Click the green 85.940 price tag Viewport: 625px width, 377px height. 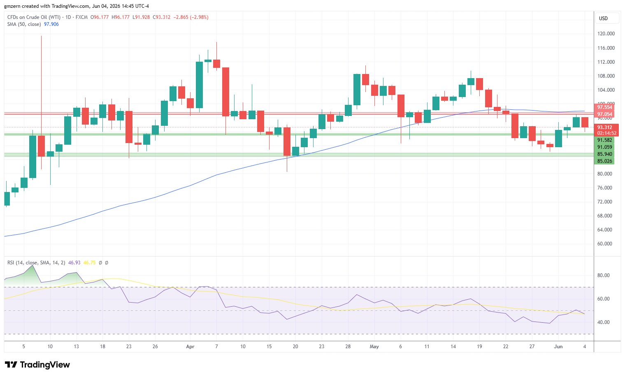pyautogui.click(x=604, y=154)
